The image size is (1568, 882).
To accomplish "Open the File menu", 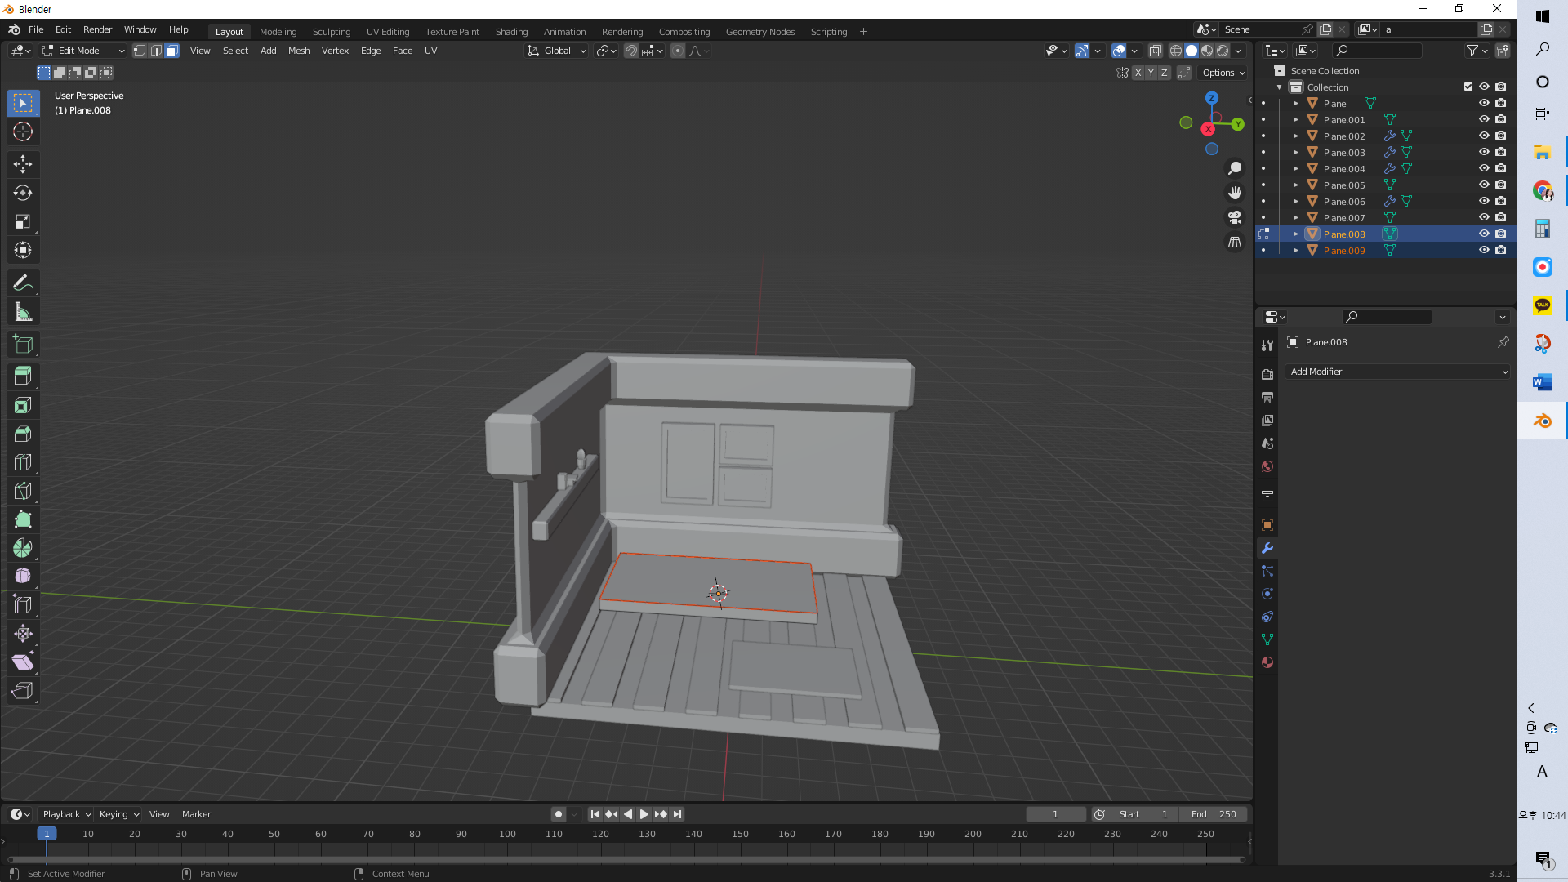I will (36, 29).
